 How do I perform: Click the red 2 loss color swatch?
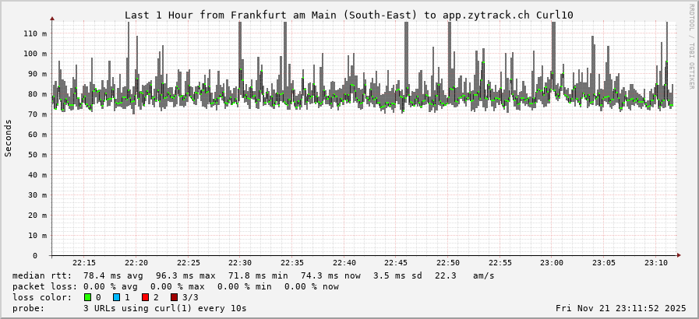[x=145, y=297]
